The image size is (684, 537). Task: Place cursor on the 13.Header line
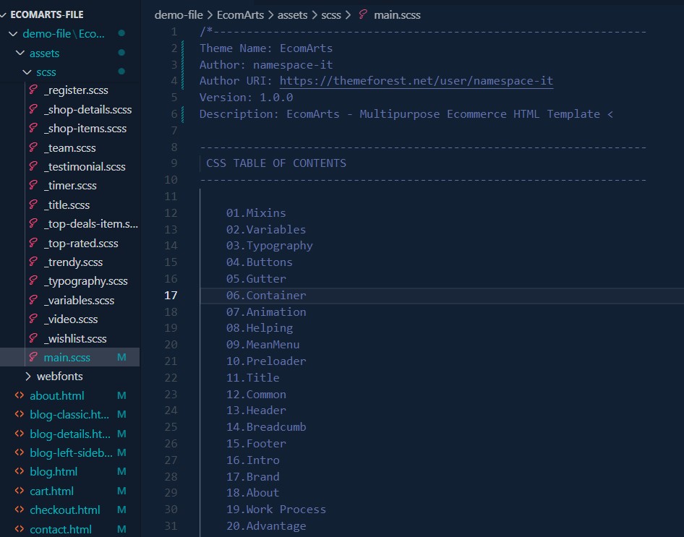coord(256,411)
